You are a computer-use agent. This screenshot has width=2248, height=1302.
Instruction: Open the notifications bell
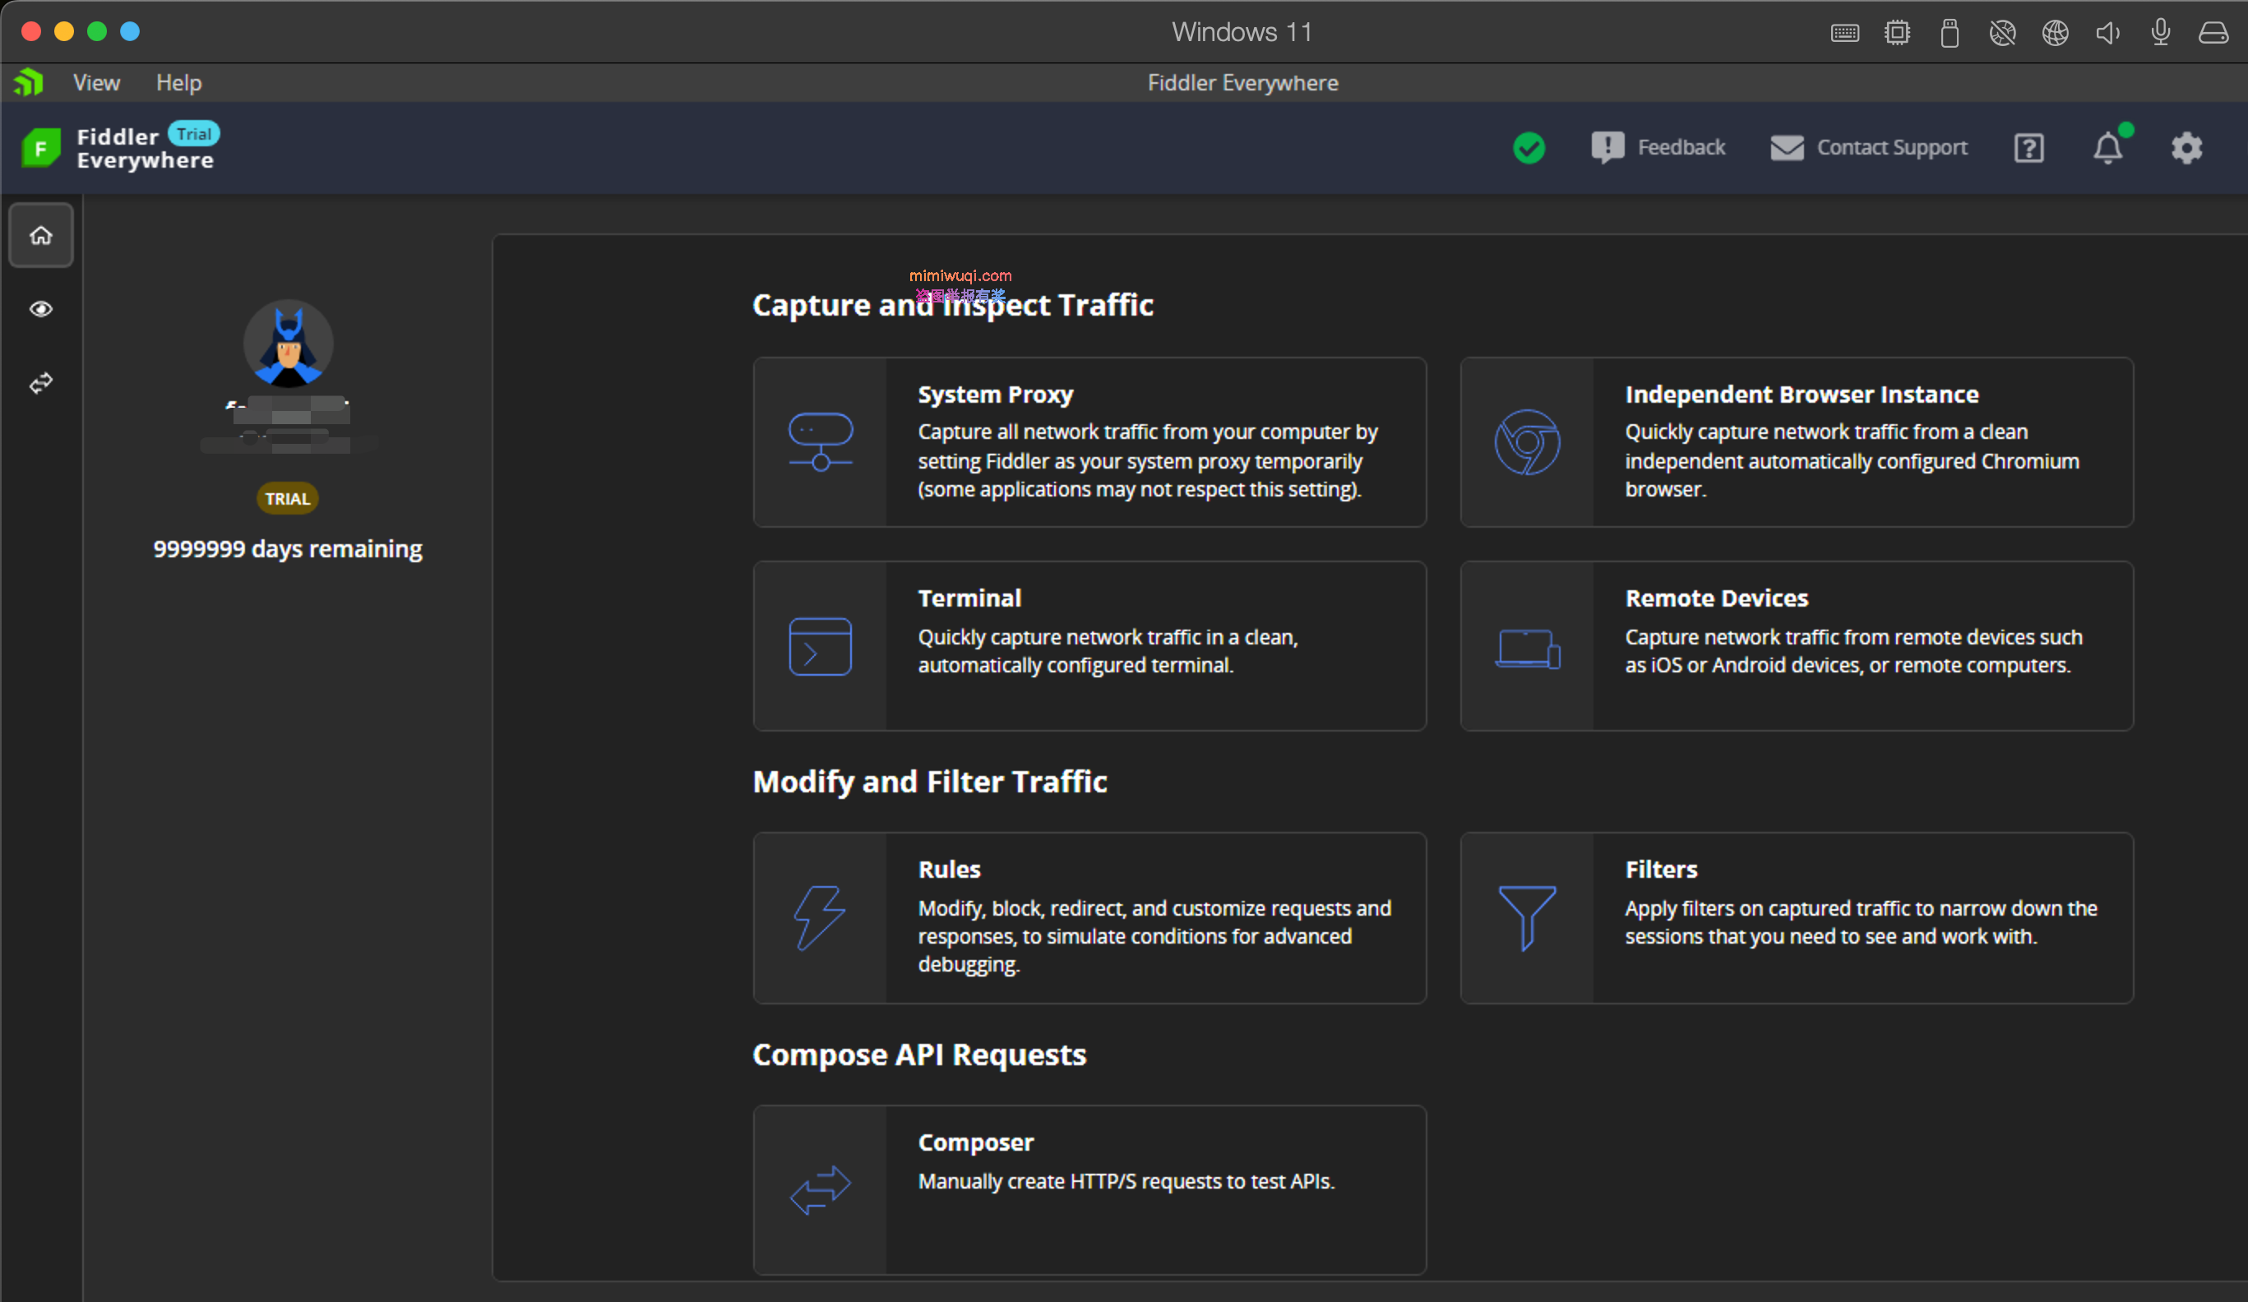point(2109,148)
